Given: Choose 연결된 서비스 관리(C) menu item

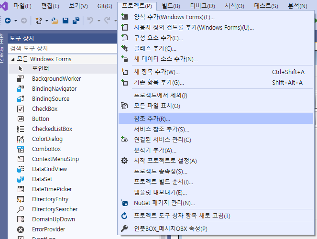Looking at the screenshot, I should [x=216, y=140].
